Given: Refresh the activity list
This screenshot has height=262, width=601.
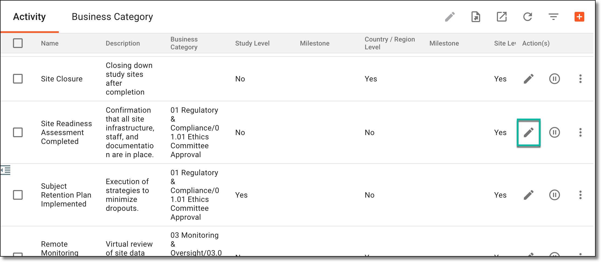Looking at the screenshot, I should tap(527, 17).
